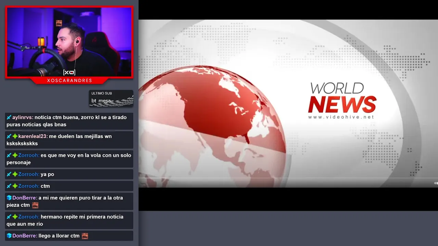438x246 pixels.
Task: Open the aylinrvs username in chat
Action: (23, 117)
